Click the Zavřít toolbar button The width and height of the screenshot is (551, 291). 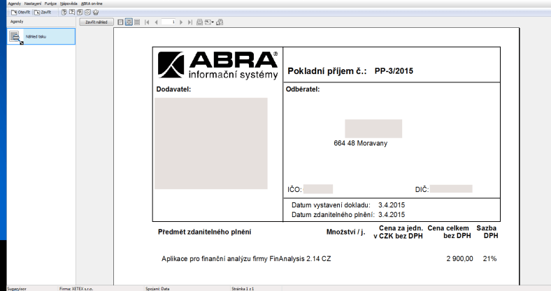pos(43,13)
